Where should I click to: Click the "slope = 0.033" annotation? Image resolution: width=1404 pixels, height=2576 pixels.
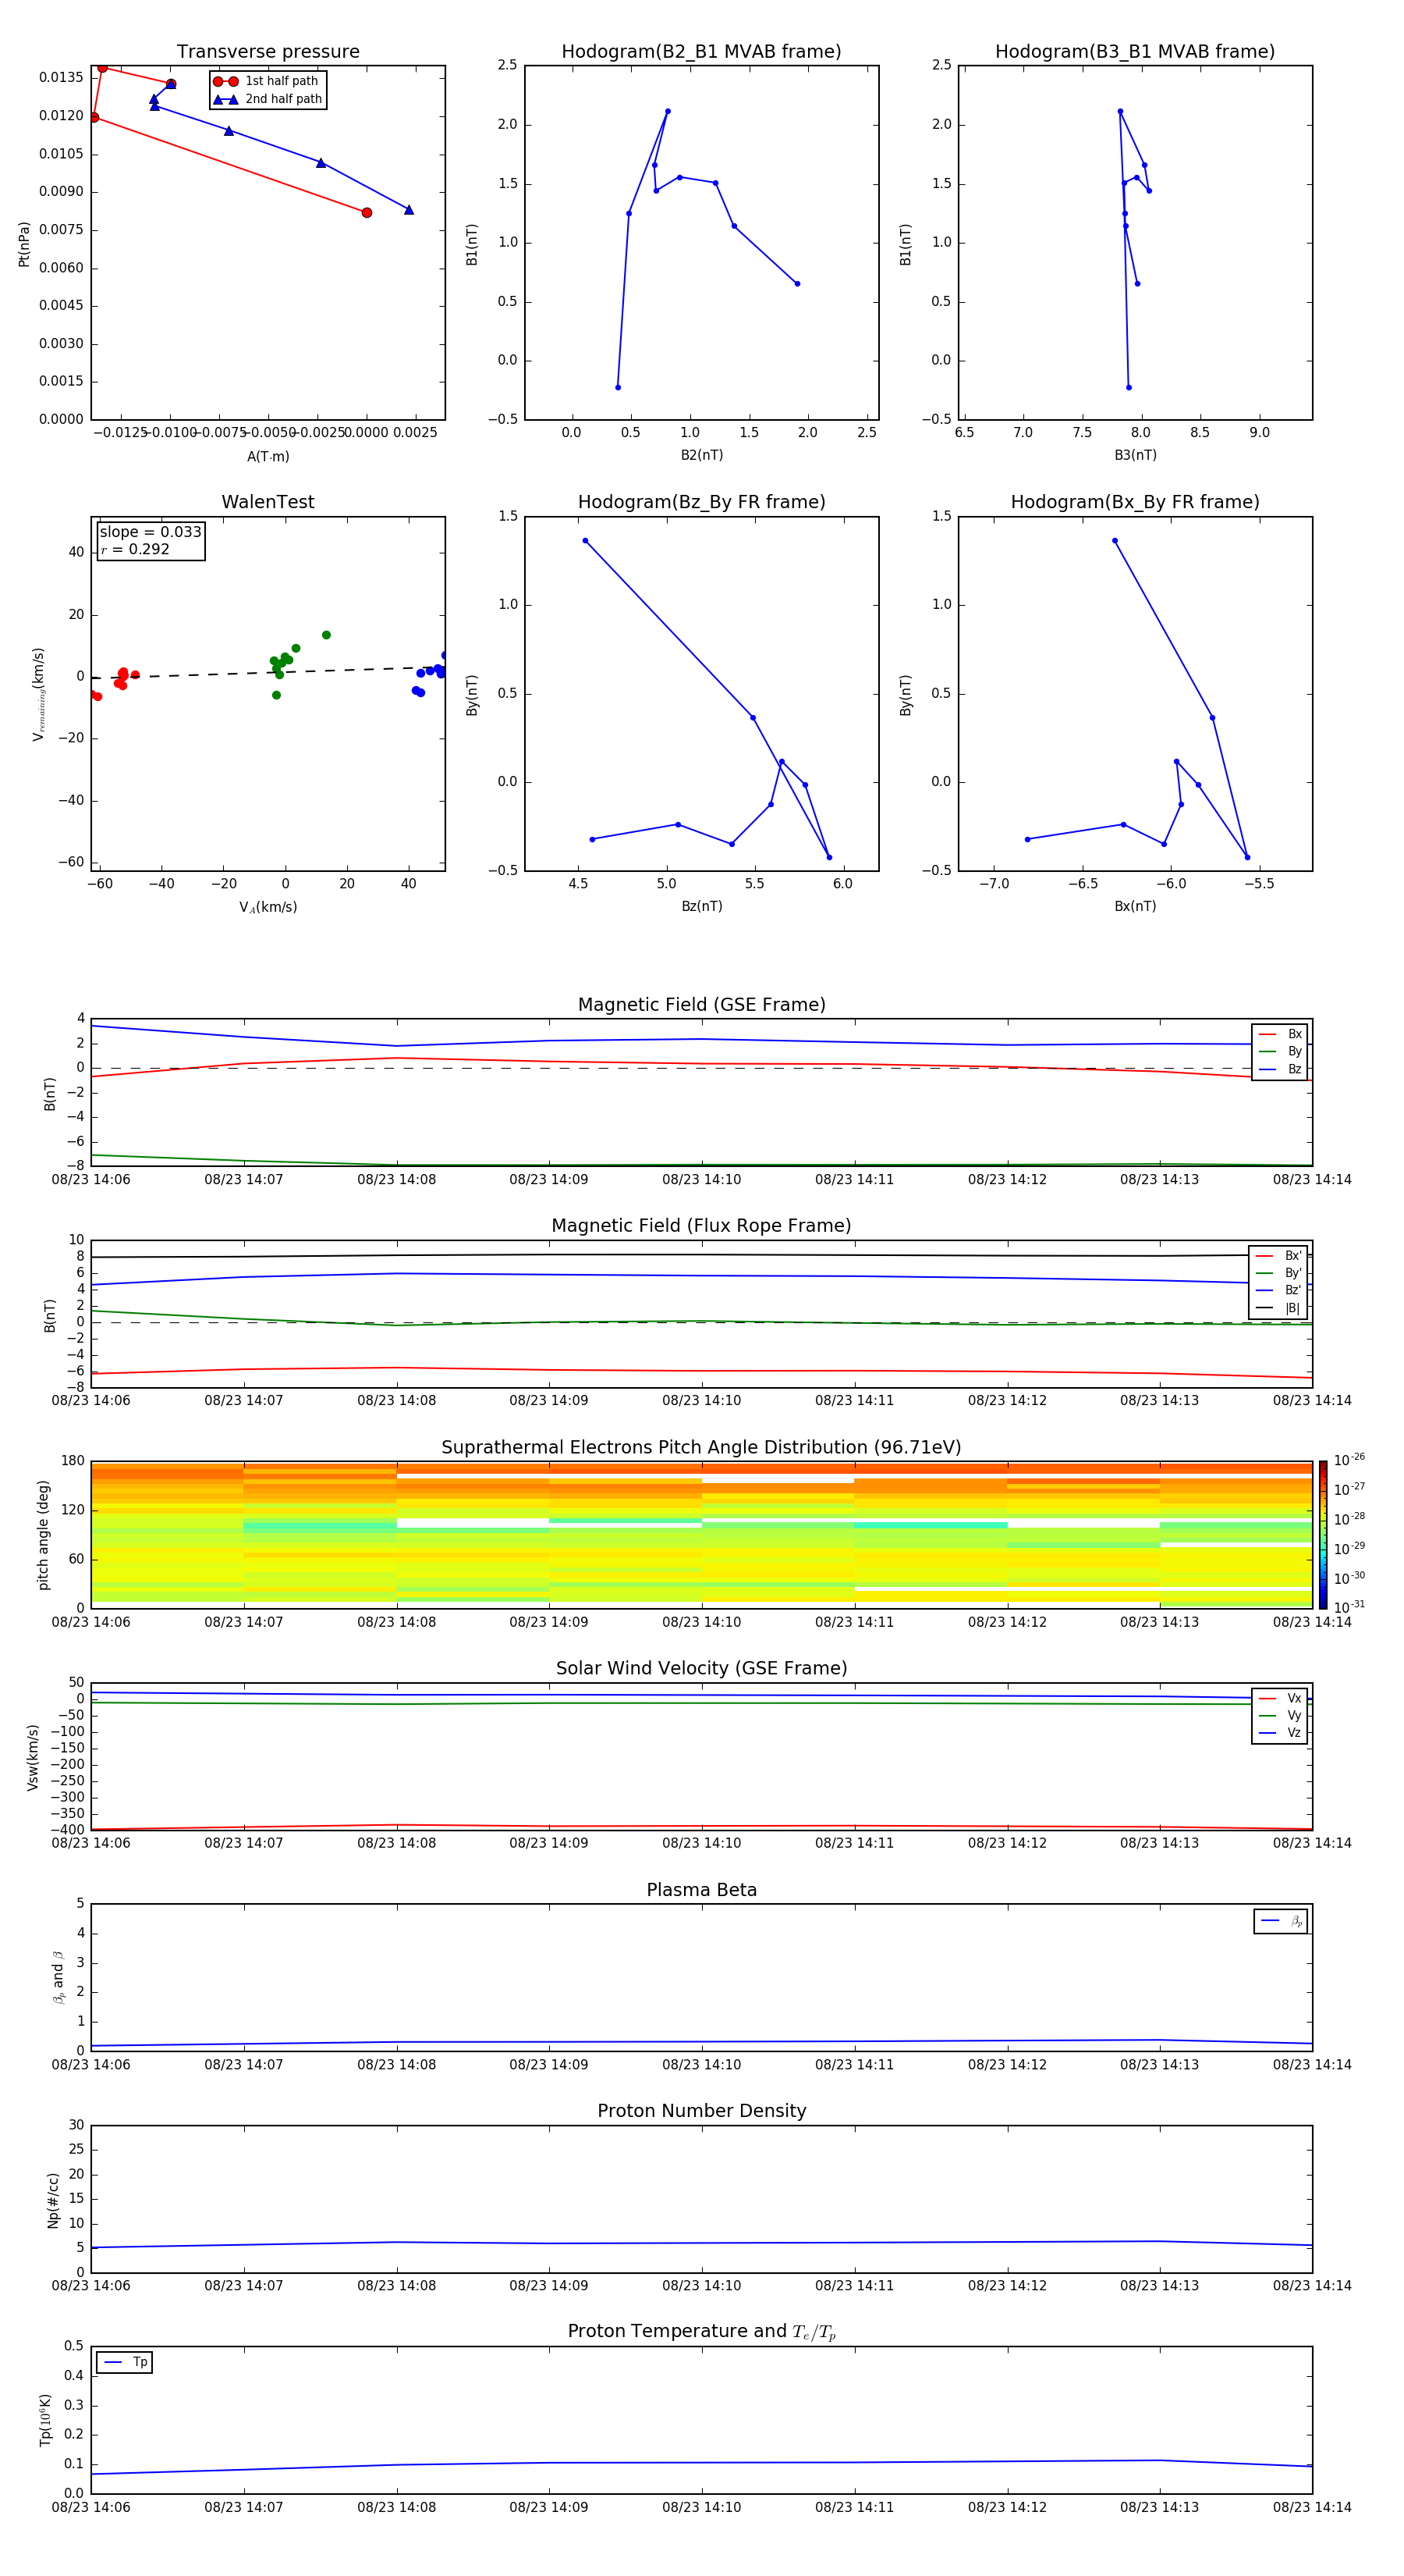point(150,532)
